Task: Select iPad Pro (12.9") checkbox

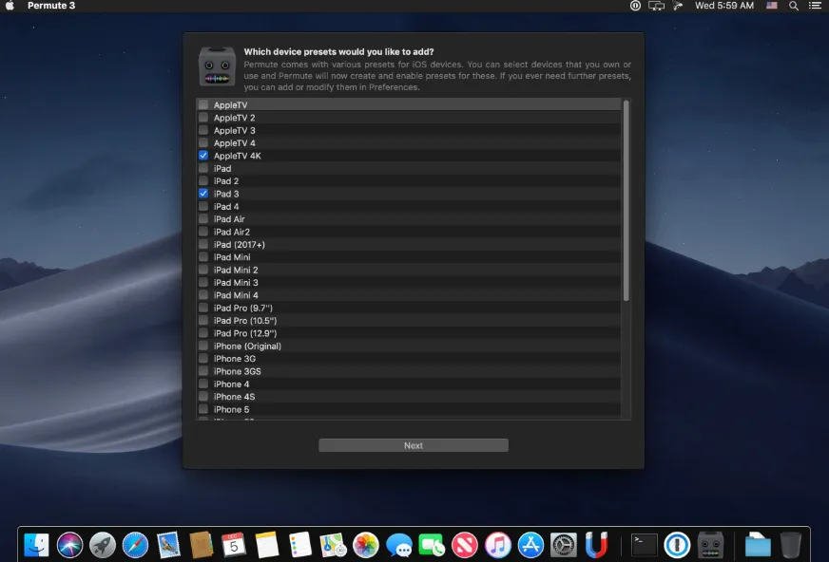Action: pos(203,333)
